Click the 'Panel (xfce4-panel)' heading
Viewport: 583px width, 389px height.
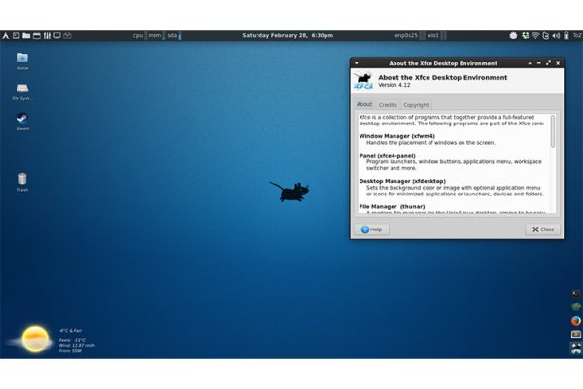(x=387, y=156)
